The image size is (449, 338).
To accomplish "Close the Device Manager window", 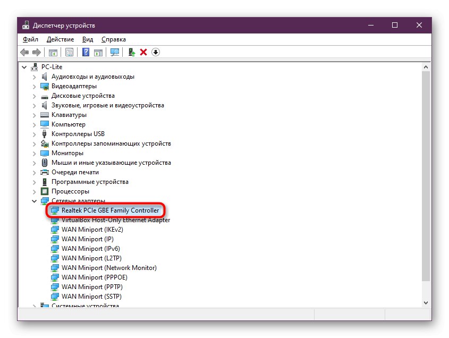I will [x=419, y=25].
